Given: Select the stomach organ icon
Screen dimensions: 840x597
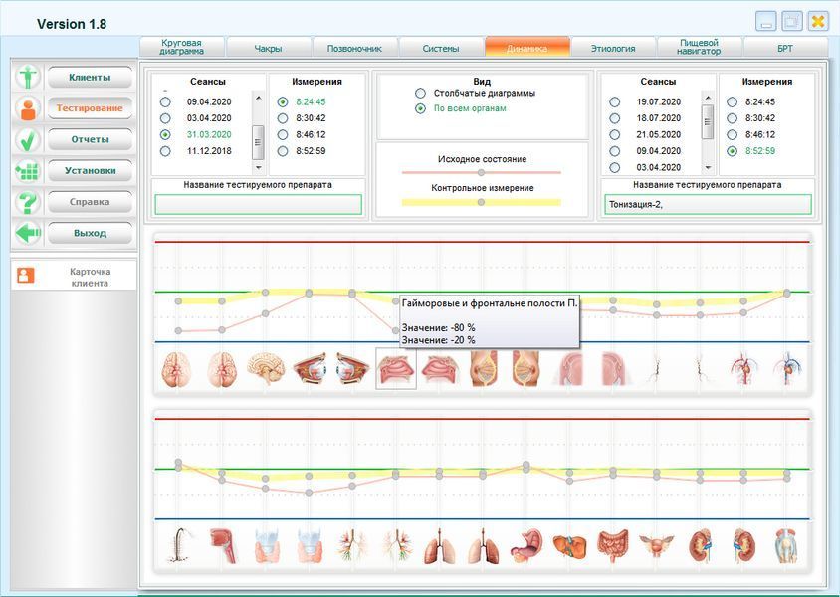Looking at the screenshot, I should pos(526,546).
